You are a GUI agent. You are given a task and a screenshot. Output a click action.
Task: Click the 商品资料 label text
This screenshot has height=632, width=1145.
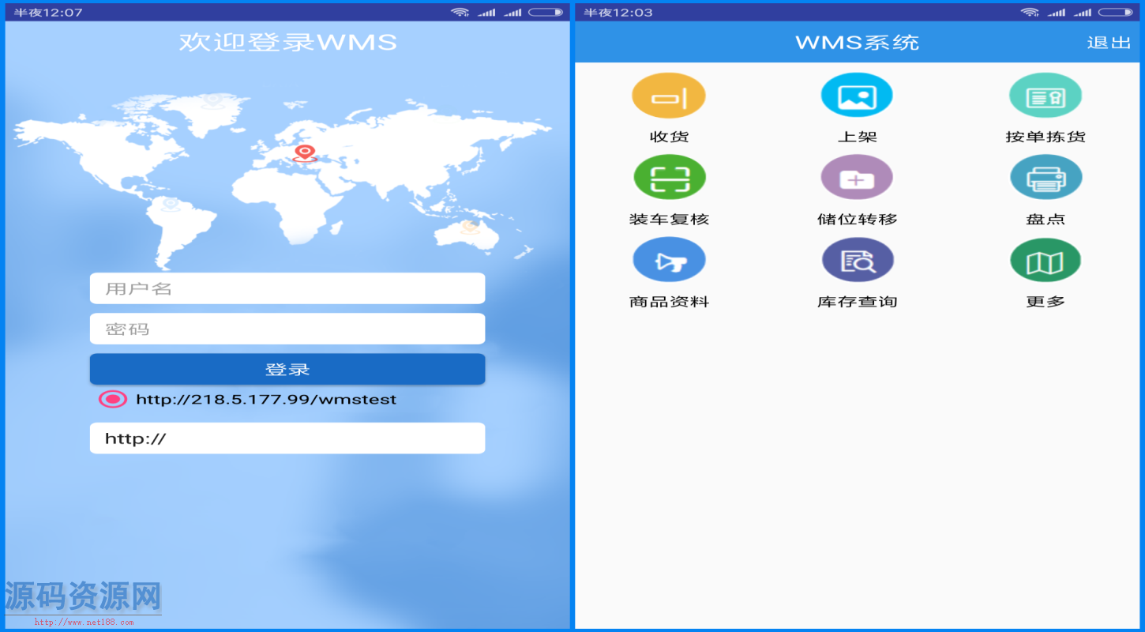click(669, 302)
